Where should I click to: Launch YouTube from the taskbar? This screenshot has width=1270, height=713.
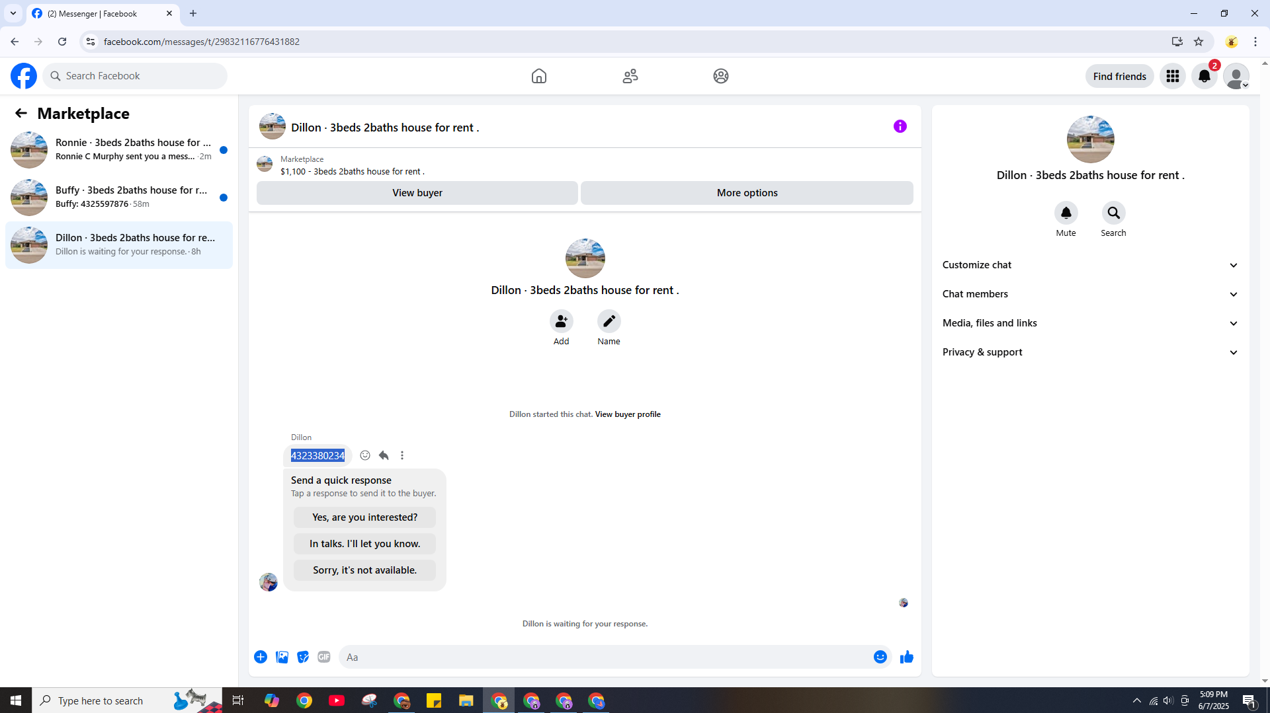[x=337, y=700]
